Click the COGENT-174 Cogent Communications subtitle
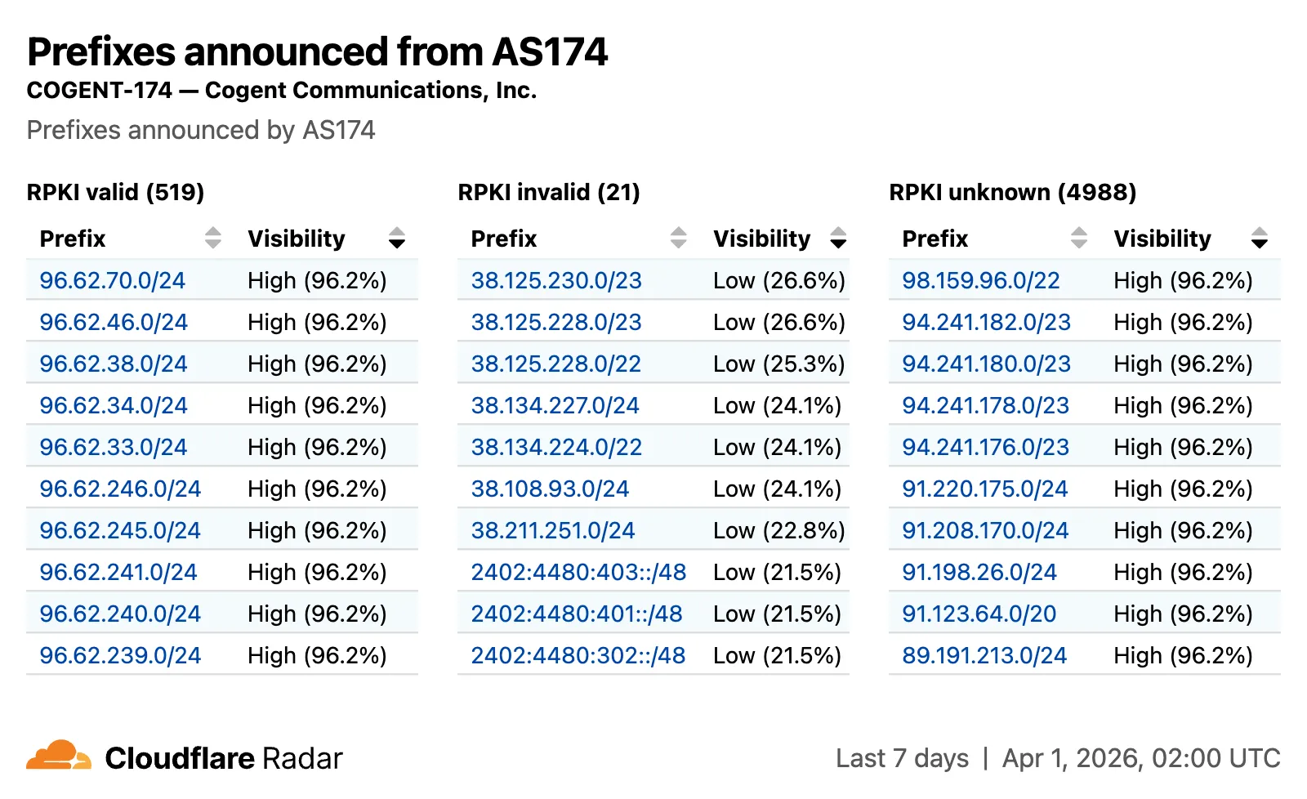The height and width of the screenshot is (799, 1307). 282,91
